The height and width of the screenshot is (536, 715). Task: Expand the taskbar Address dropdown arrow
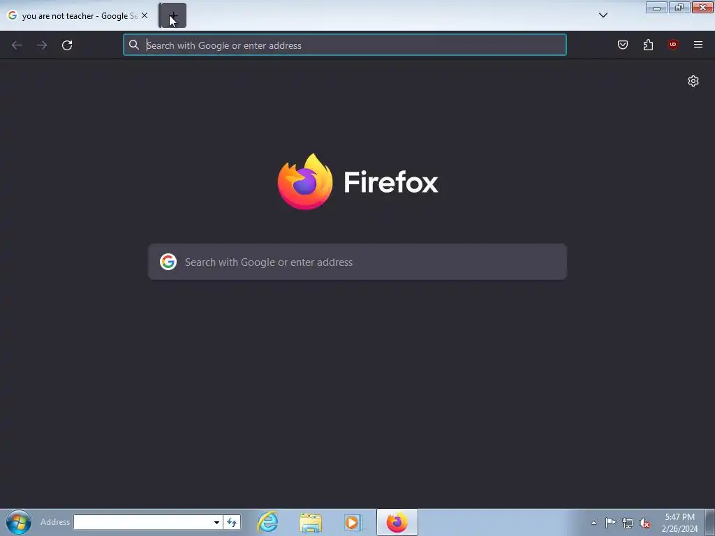pyautogui.click(x=216, y=522)
